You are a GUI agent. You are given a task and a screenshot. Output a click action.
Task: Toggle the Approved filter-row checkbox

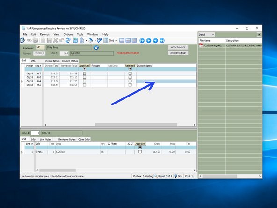click(x=84, y=69)
